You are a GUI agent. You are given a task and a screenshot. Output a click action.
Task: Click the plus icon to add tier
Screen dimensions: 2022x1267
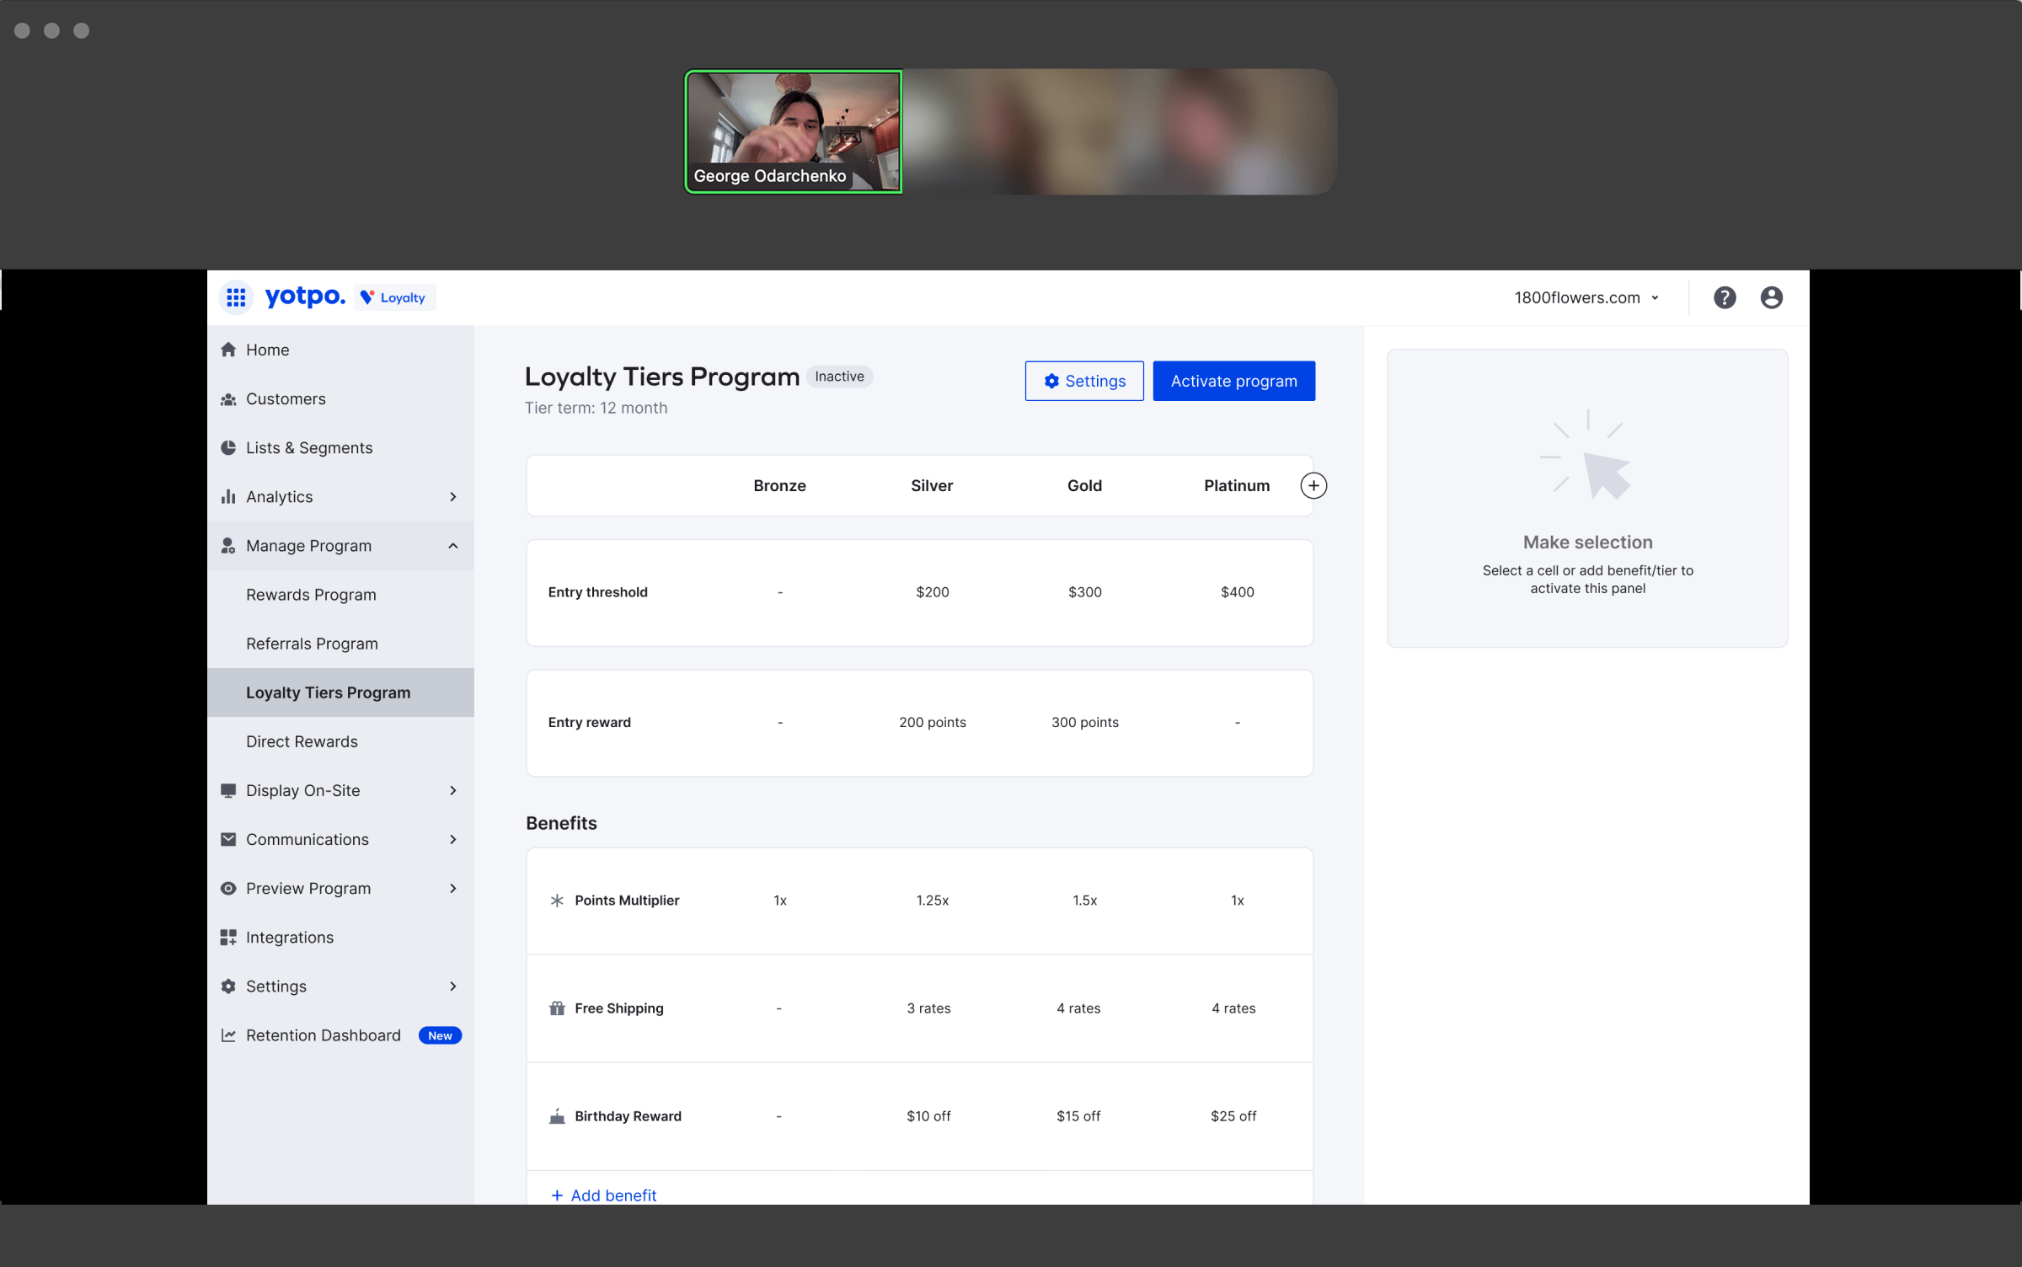tap(1313, 485)
